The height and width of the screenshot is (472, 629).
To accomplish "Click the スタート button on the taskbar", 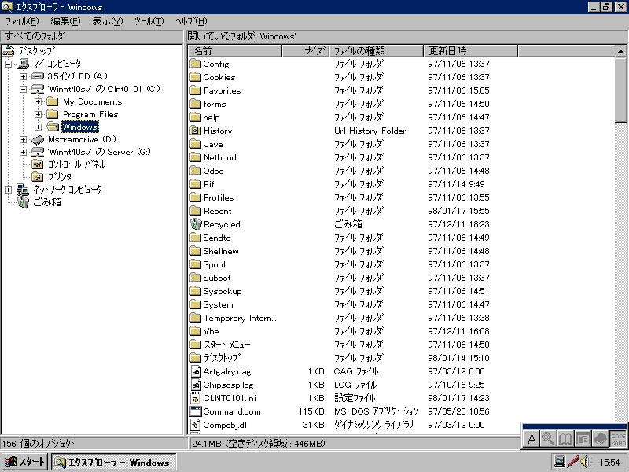I will pyautogui.click(x=25, y=462).
